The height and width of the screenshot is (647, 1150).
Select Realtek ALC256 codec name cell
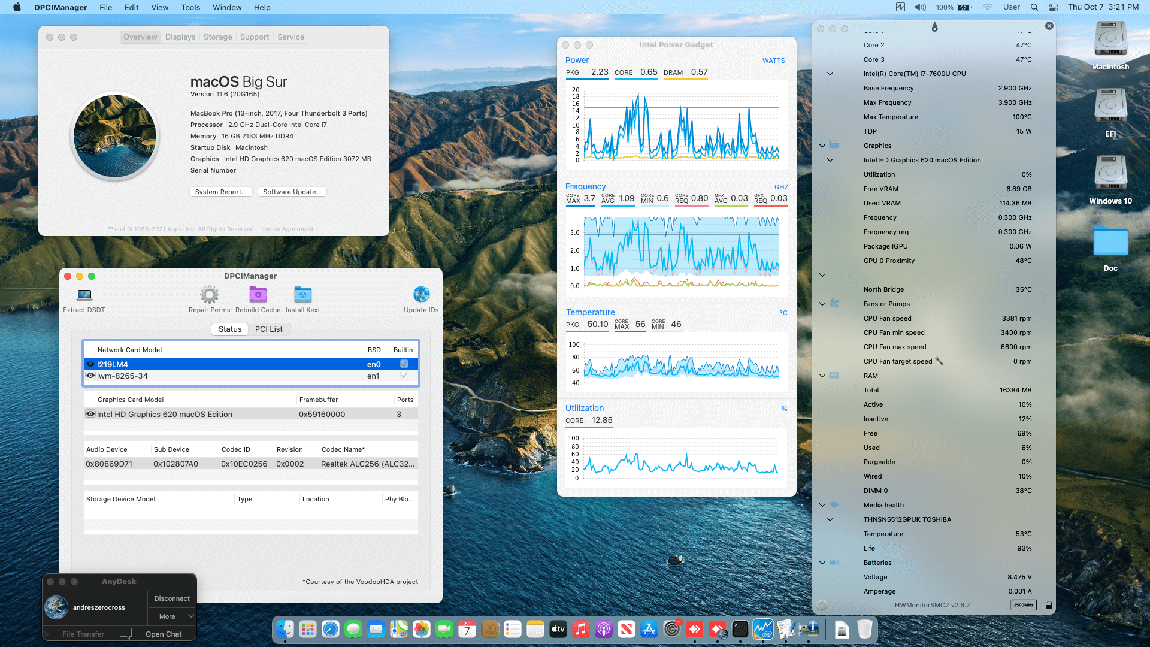click(x=368, y=464)
